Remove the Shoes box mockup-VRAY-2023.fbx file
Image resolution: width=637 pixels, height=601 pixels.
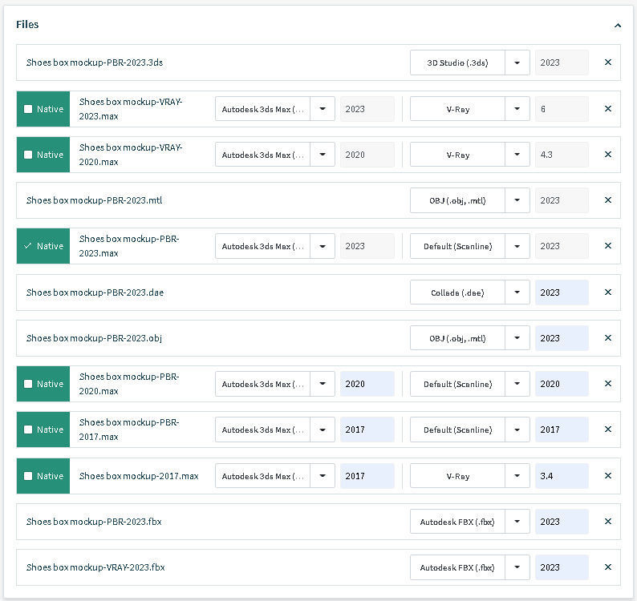(607, 567)
